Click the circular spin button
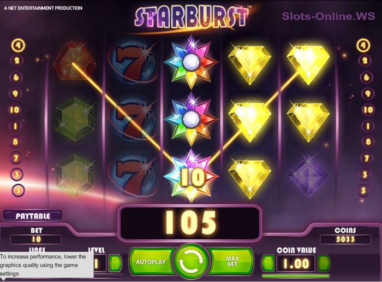 (x=192, y=261)
